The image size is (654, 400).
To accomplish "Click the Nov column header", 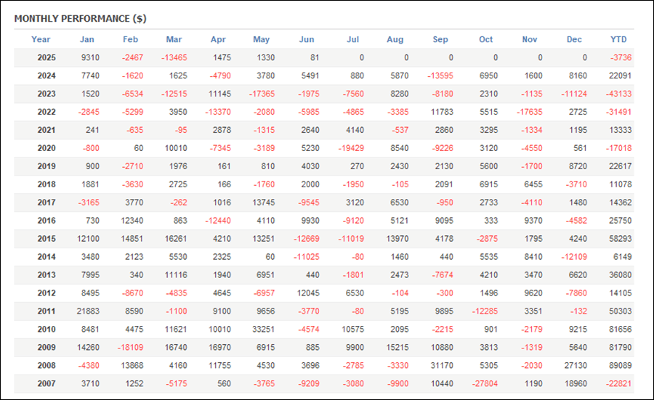I will [530, 39].
